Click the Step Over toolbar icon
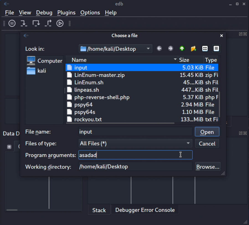The height and width of the screenshot is (225, 249). [x=36, y=23]
